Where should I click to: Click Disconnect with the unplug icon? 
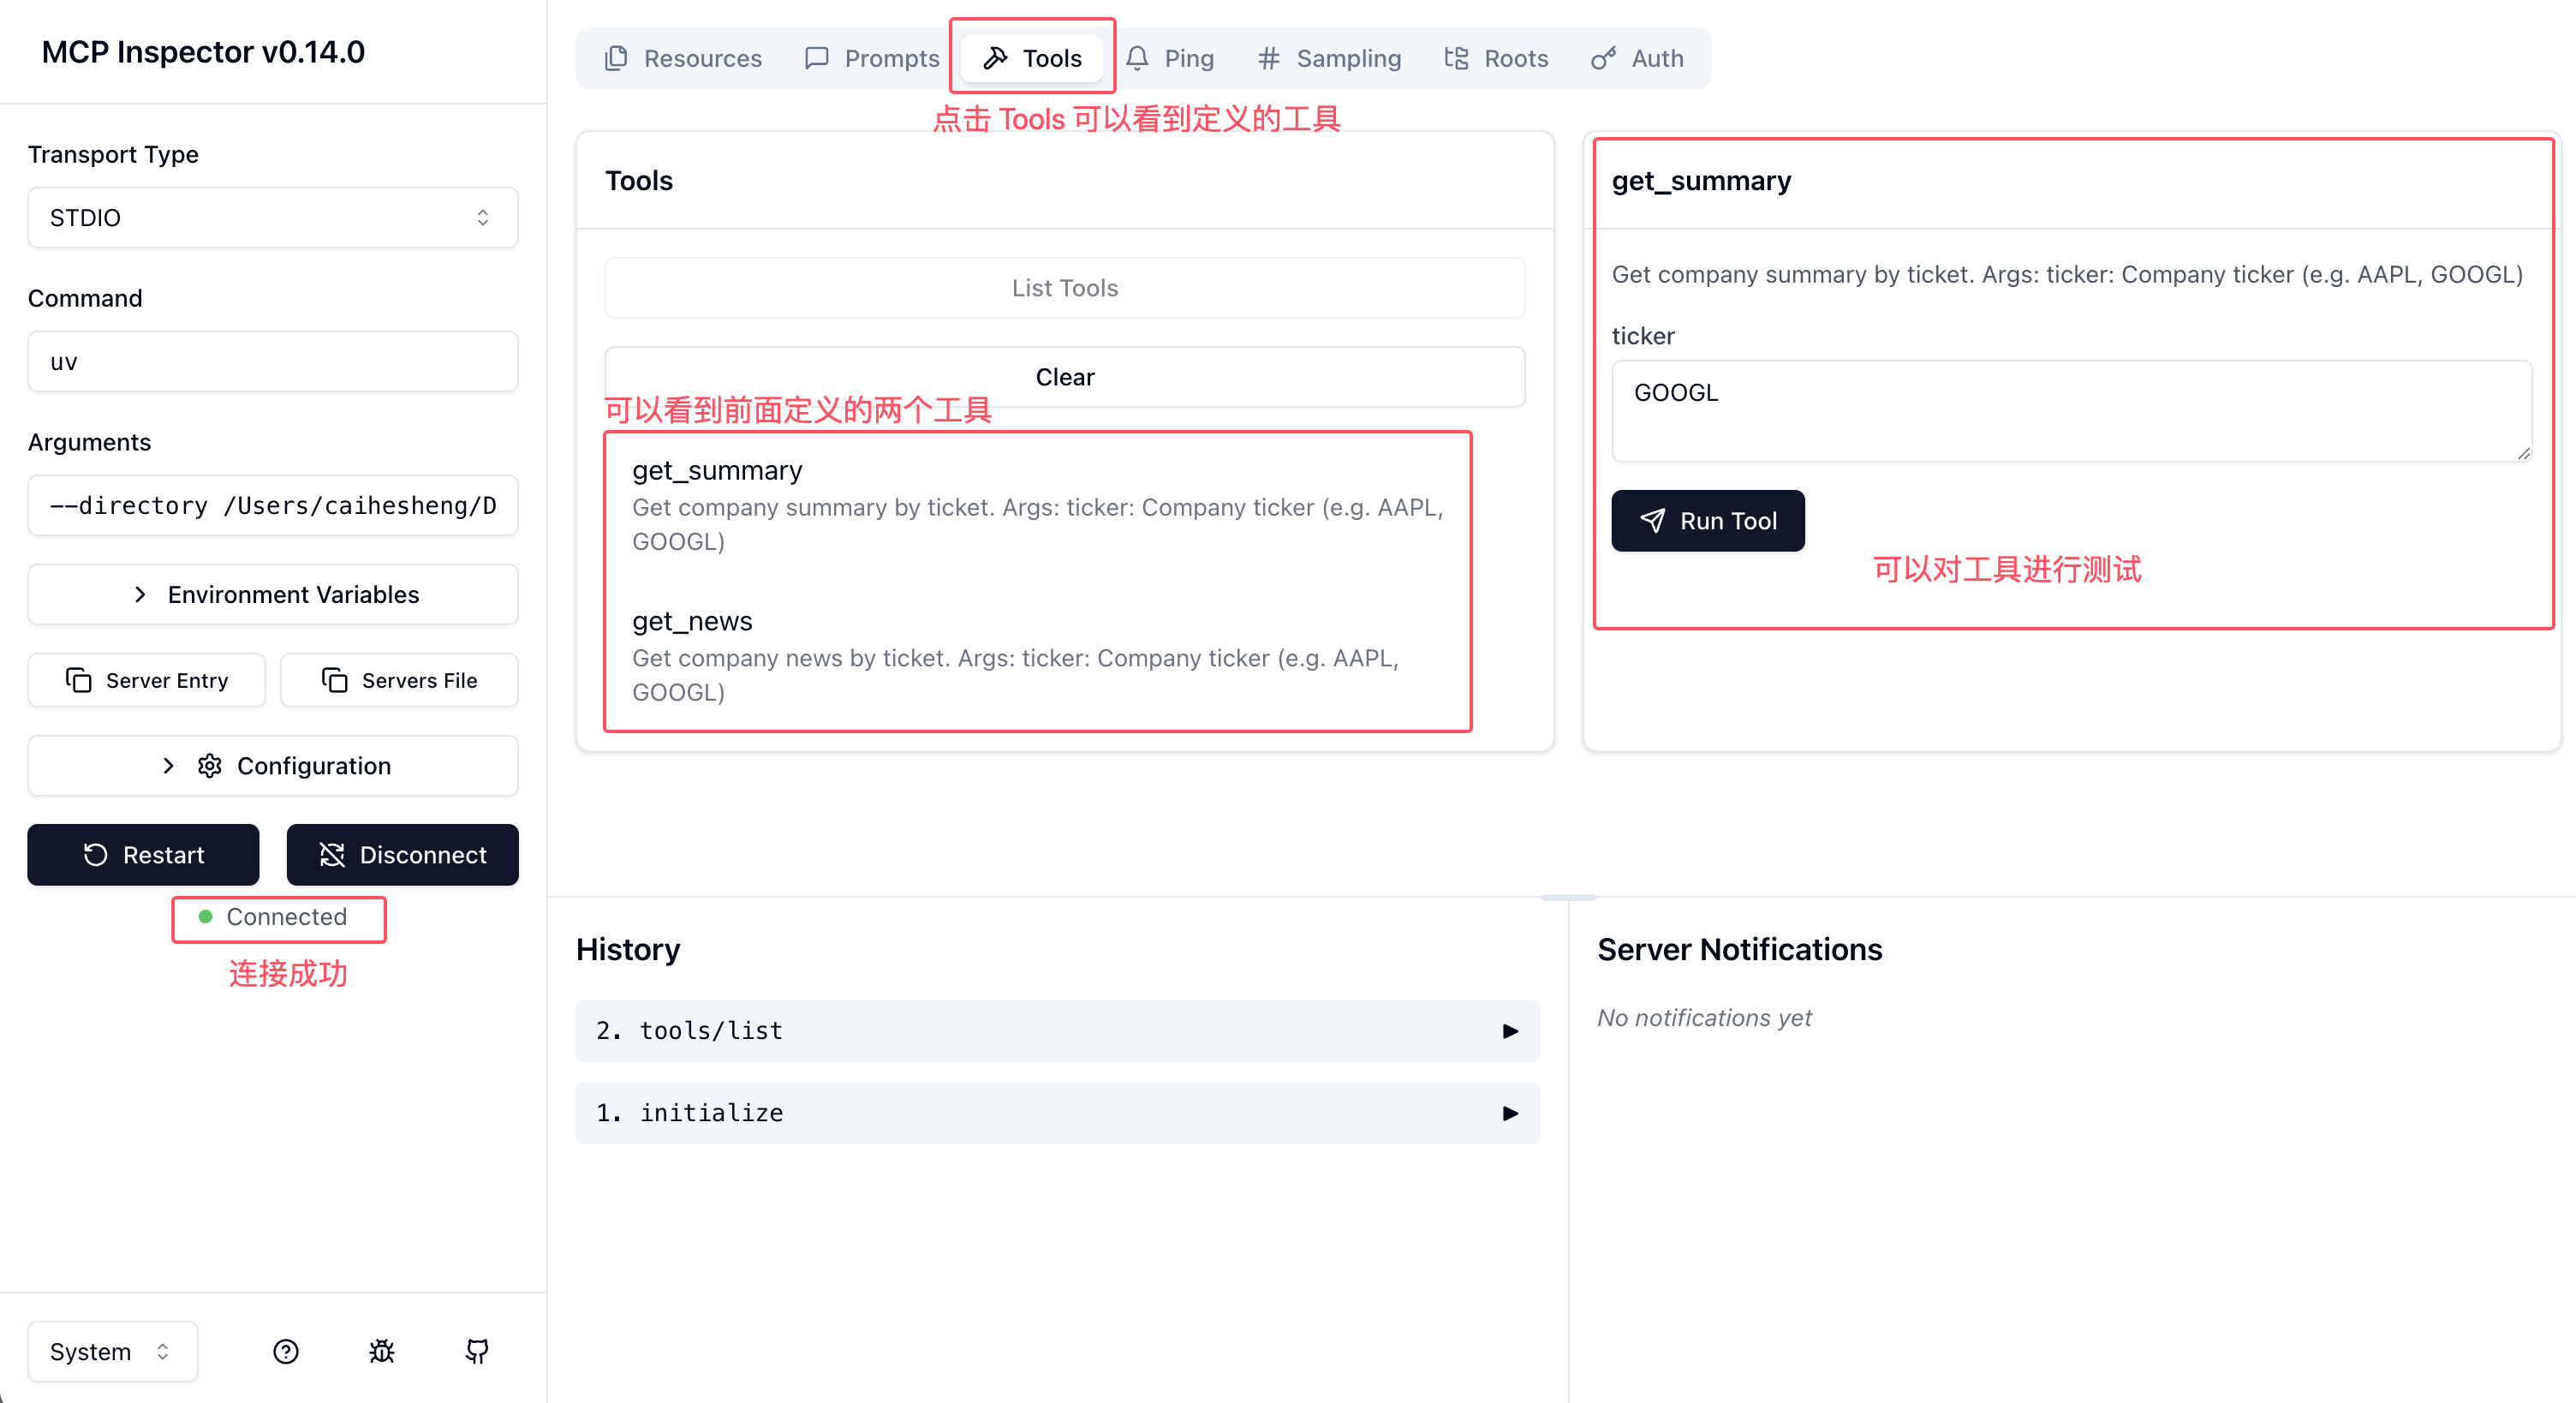point(402,855)
